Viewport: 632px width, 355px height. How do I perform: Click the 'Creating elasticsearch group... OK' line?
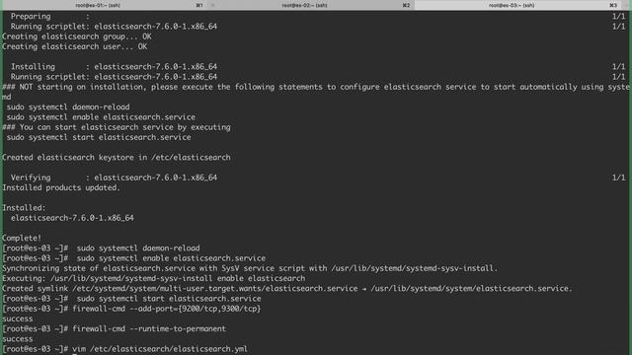click(77, 36)
